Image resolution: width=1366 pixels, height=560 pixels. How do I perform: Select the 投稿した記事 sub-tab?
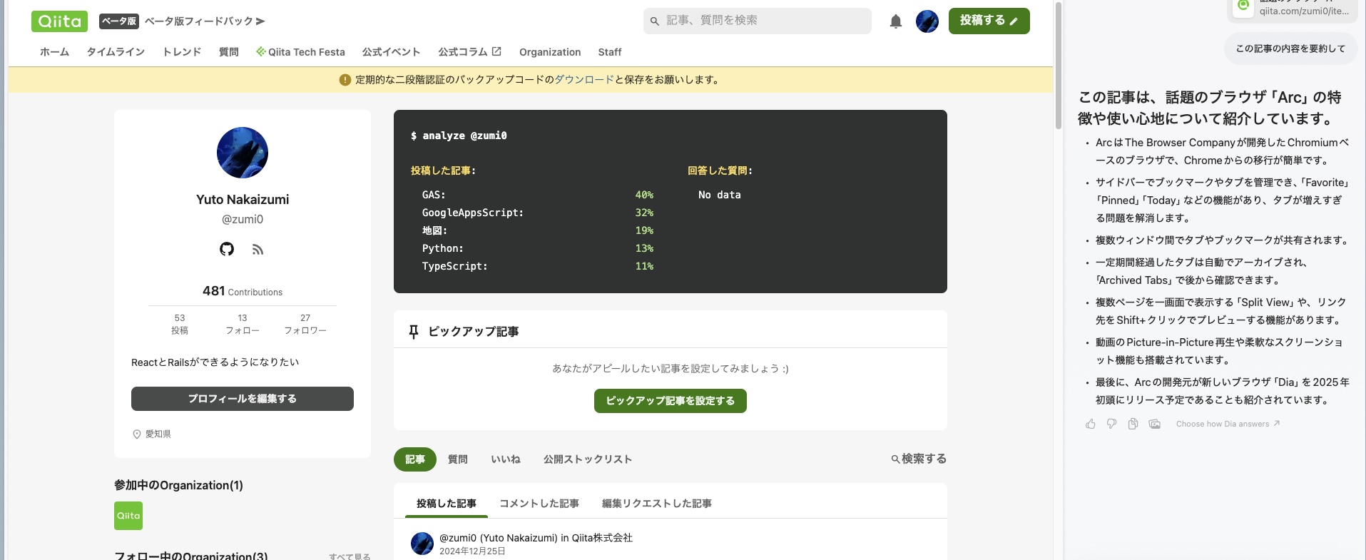(447, 504)
